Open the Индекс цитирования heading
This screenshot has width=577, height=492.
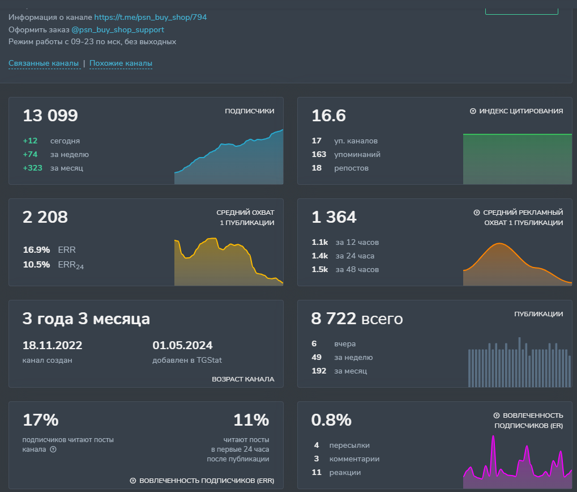521,111
